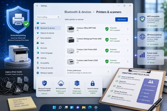167x111 pixels.
Task: Expand Contoso Color Printer 6200 chevron
Action: [128, 51]
